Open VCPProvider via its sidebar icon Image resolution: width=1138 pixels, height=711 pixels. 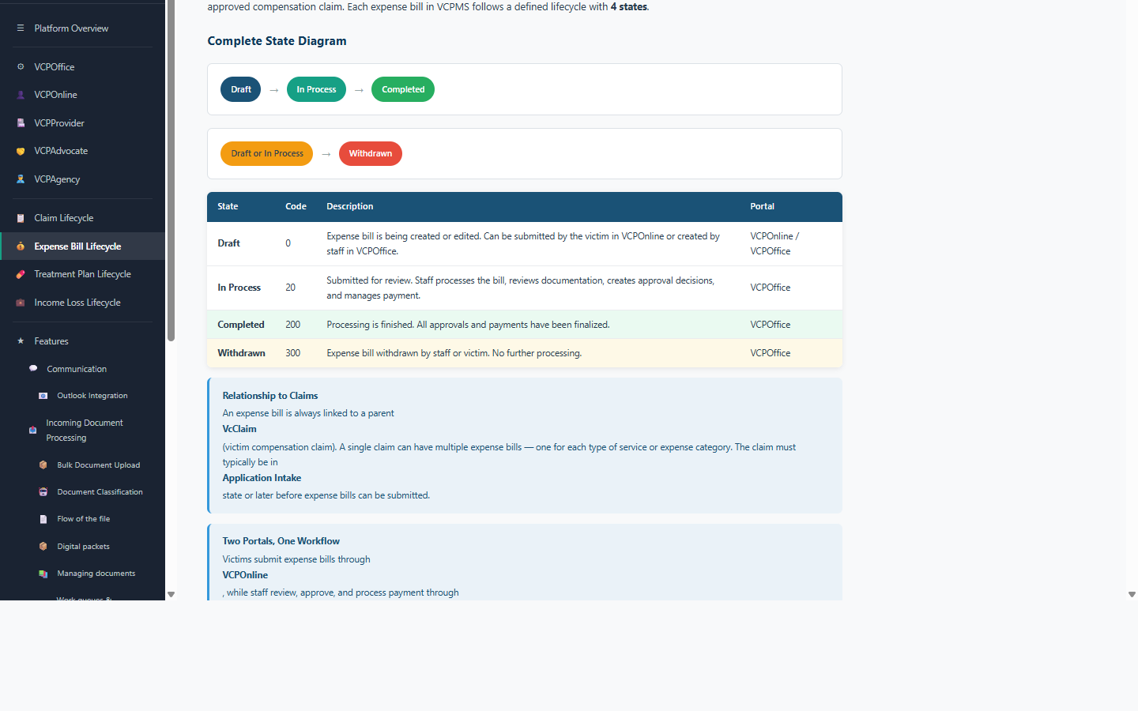[20, 122]
